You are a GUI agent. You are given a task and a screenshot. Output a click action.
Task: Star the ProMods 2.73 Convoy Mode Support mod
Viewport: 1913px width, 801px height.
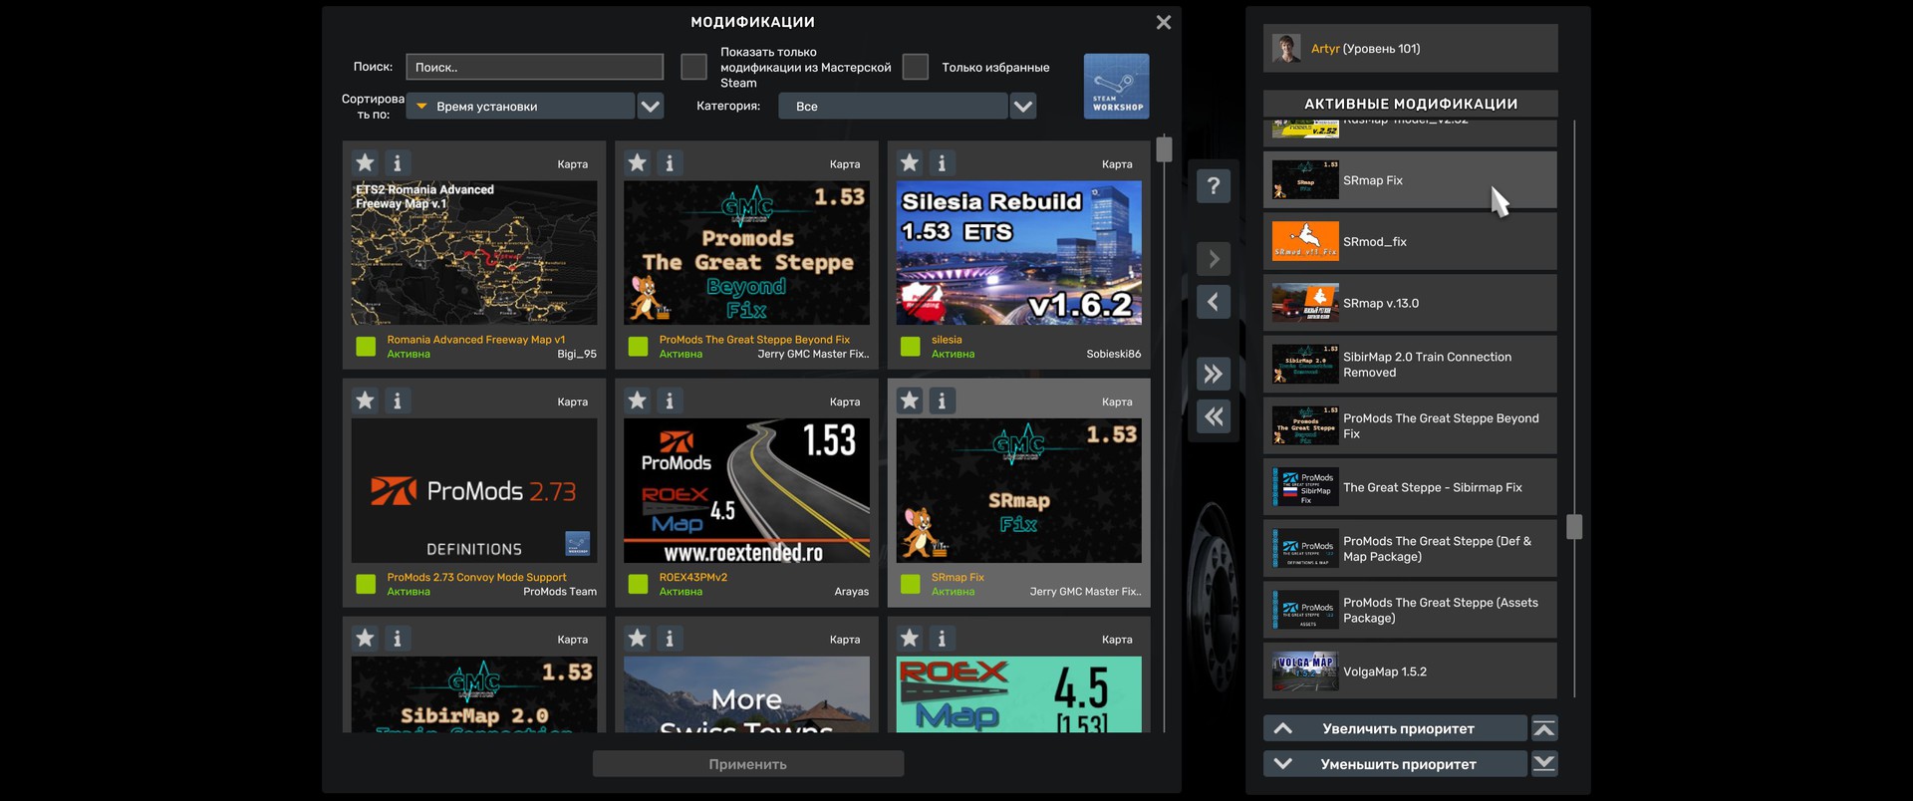pos(366,400)
